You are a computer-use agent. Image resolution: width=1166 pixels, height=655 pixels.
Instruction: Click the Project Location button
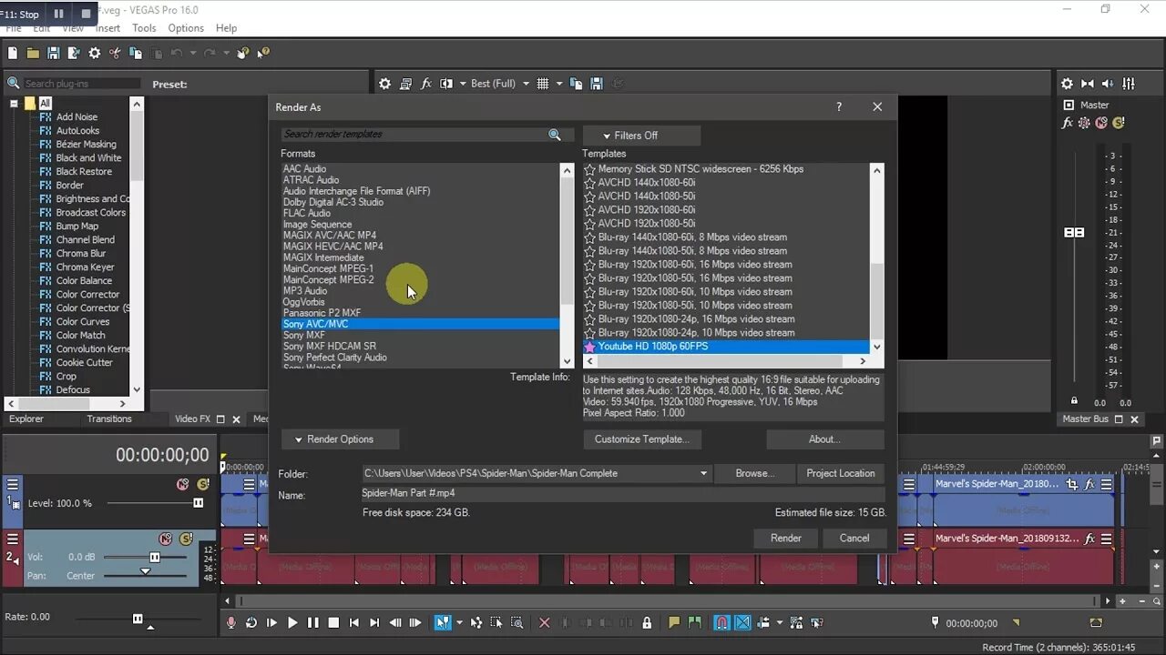841,473
